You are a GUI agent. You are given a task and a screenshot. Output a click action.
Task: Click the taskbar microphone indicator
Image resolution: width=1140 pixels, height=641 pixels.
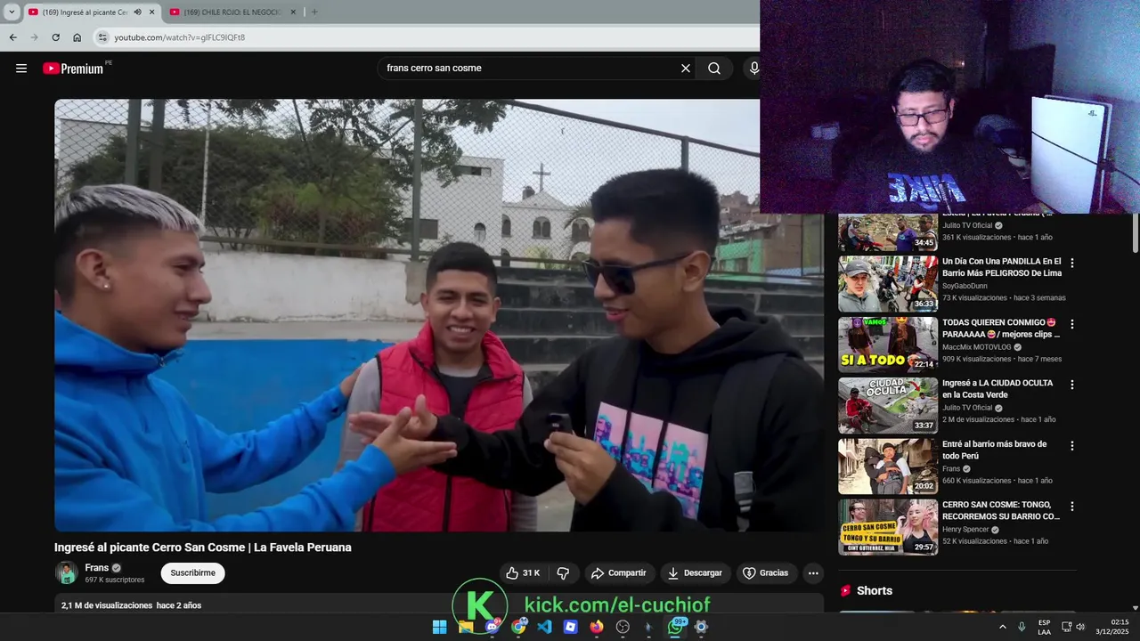coord(1022,627)
